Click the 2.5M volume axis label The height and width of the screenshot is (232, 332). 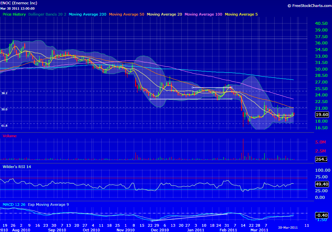(321, 151)
